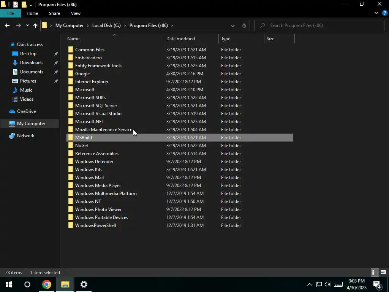389x292 pixels.
Task: Click in the Search Program Files (x86) box
Action: 319,25
